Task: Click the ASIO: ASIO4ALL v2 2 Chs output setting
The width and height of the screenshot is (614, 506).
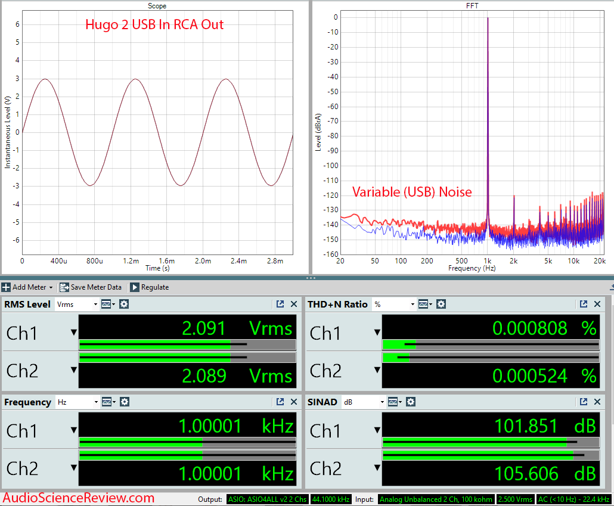Action: (x=268, y=499)
